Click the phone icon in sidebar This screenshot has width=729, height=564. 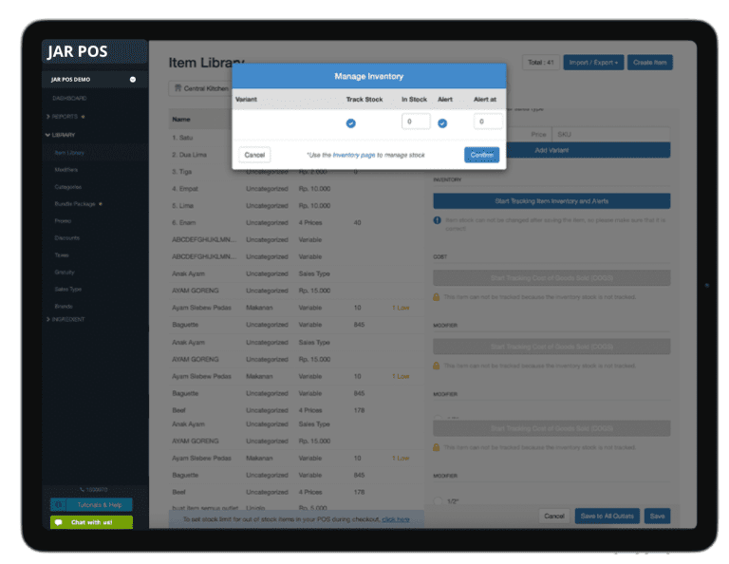[x=82, y=489]
